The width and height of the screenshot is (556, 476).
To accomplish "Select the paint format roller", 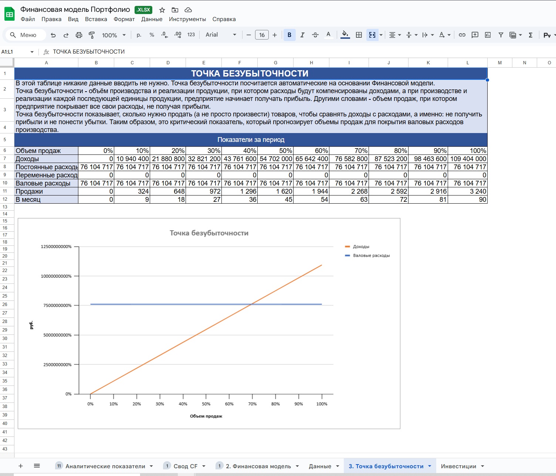I will [x=92, y=35].
